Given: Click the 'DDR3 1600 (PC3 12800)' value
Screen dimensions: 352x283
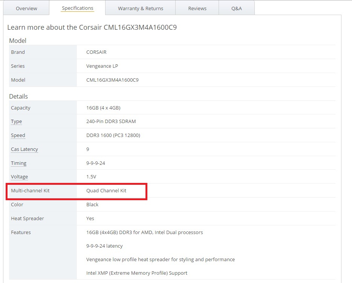Looking at the screenshot, I should point(113,135).
